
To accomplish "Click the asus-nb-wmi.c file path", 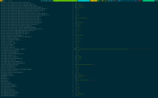I will coord(15,33).
